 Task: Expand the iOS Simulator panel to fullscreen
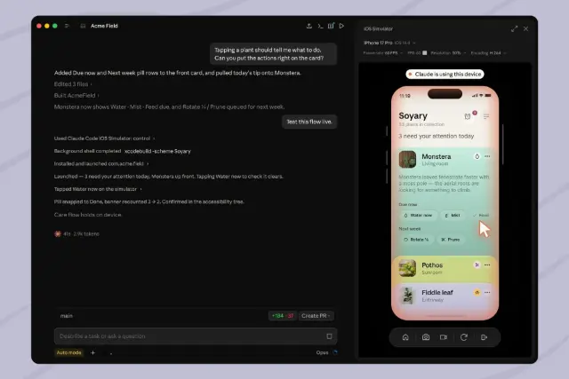click(x=514, y=28)
